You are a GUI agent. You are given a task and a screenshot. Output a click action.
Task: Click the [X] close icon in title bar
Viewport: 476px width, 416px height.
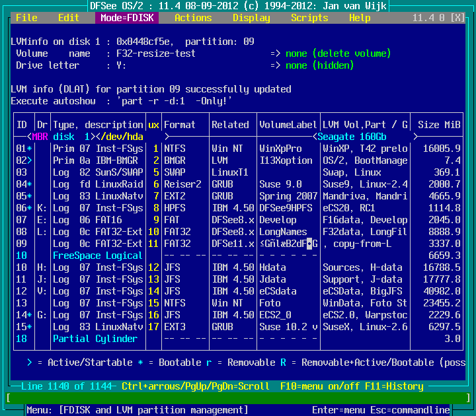click(457, 18)
